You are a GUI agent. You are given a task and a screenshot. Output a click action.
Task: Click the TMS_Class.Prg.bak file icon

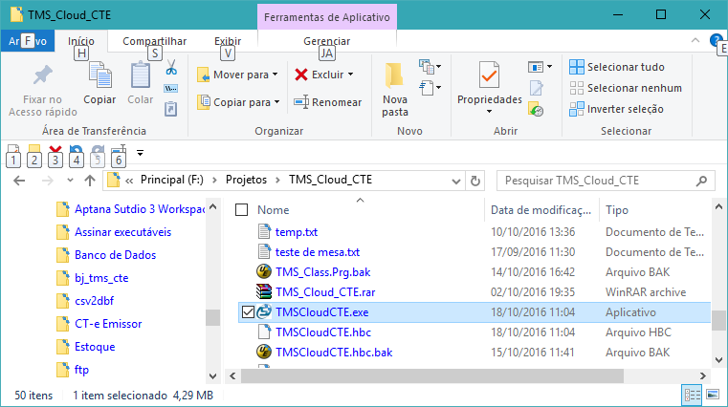click(x=264, y=271)
